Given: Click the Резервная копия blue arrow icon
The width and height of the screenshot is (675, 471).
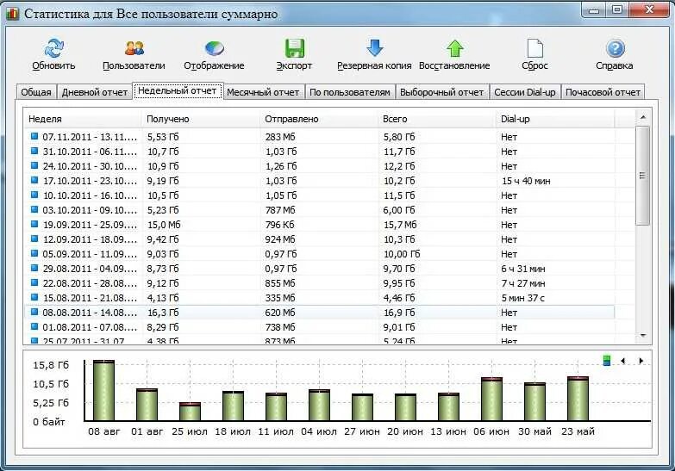Looking at the screenshot, I should (x=374, y=47).
